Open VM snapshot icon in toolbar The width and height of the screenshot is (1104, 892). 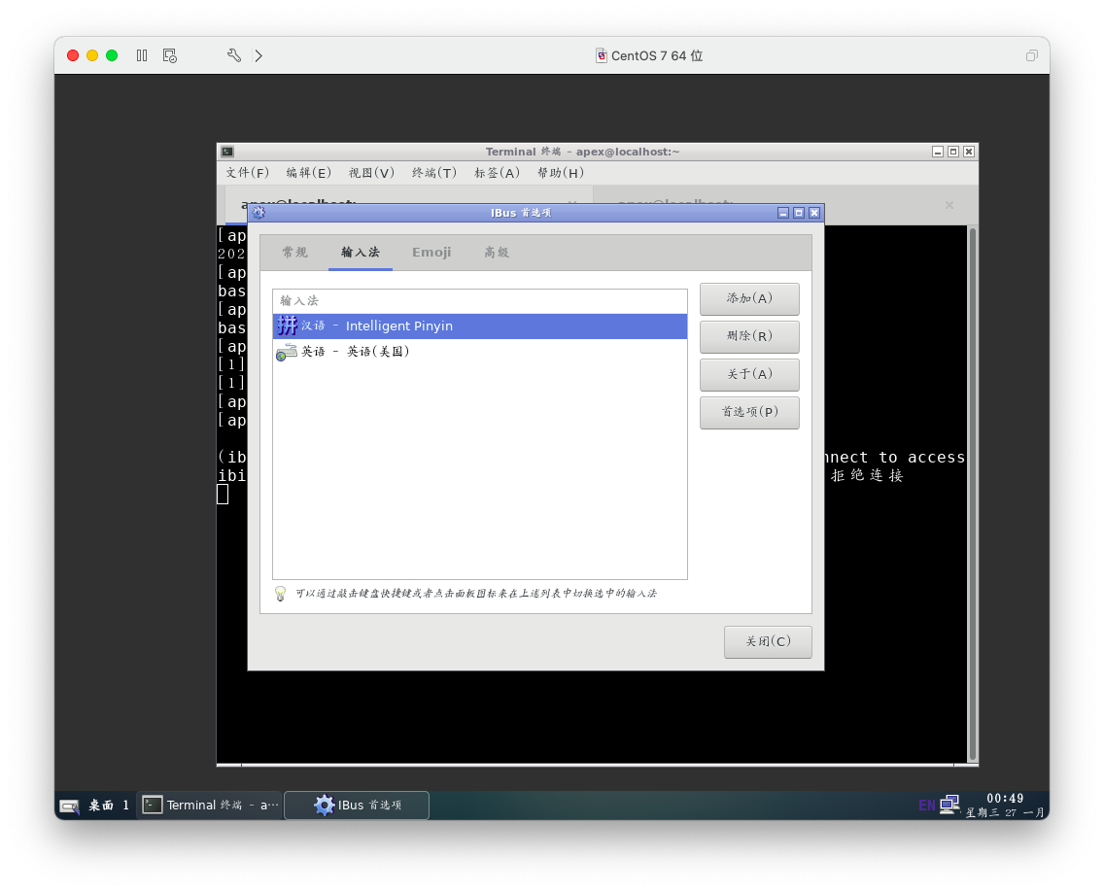tap(170, 55)
